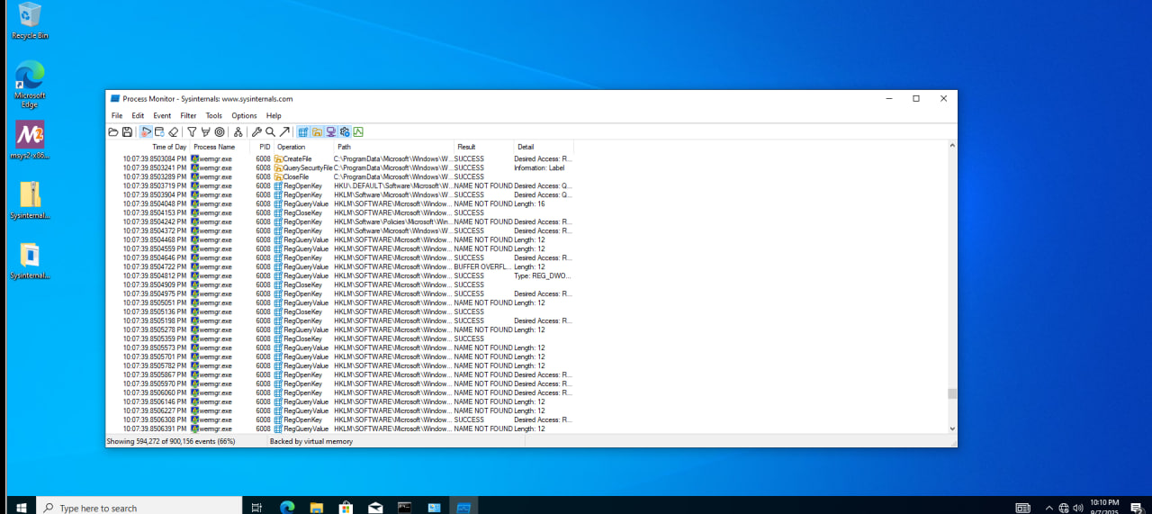Show hidden system tray icons chevron
This screenshot has width=1152, height=514.
point(1048,508)
